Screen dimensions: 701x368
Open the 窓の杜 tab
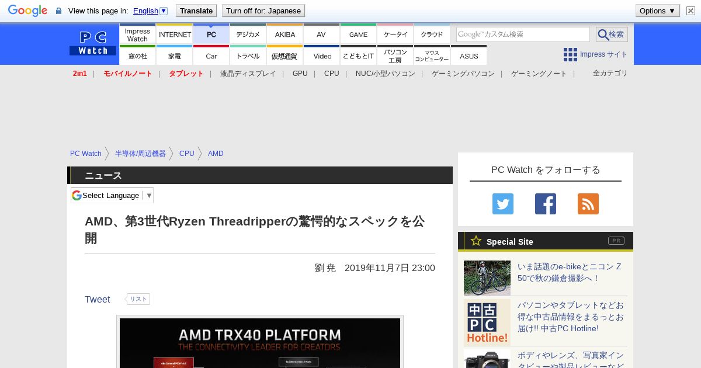(137, 55)
